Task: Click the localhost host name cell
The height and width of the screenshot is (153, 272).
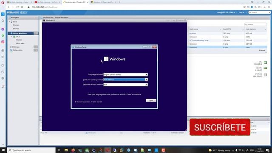Action: 193,33
